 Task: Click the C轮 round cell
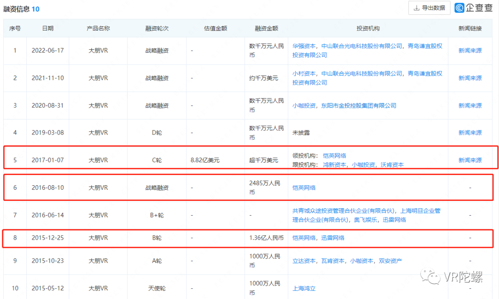(x=157, y=160)
